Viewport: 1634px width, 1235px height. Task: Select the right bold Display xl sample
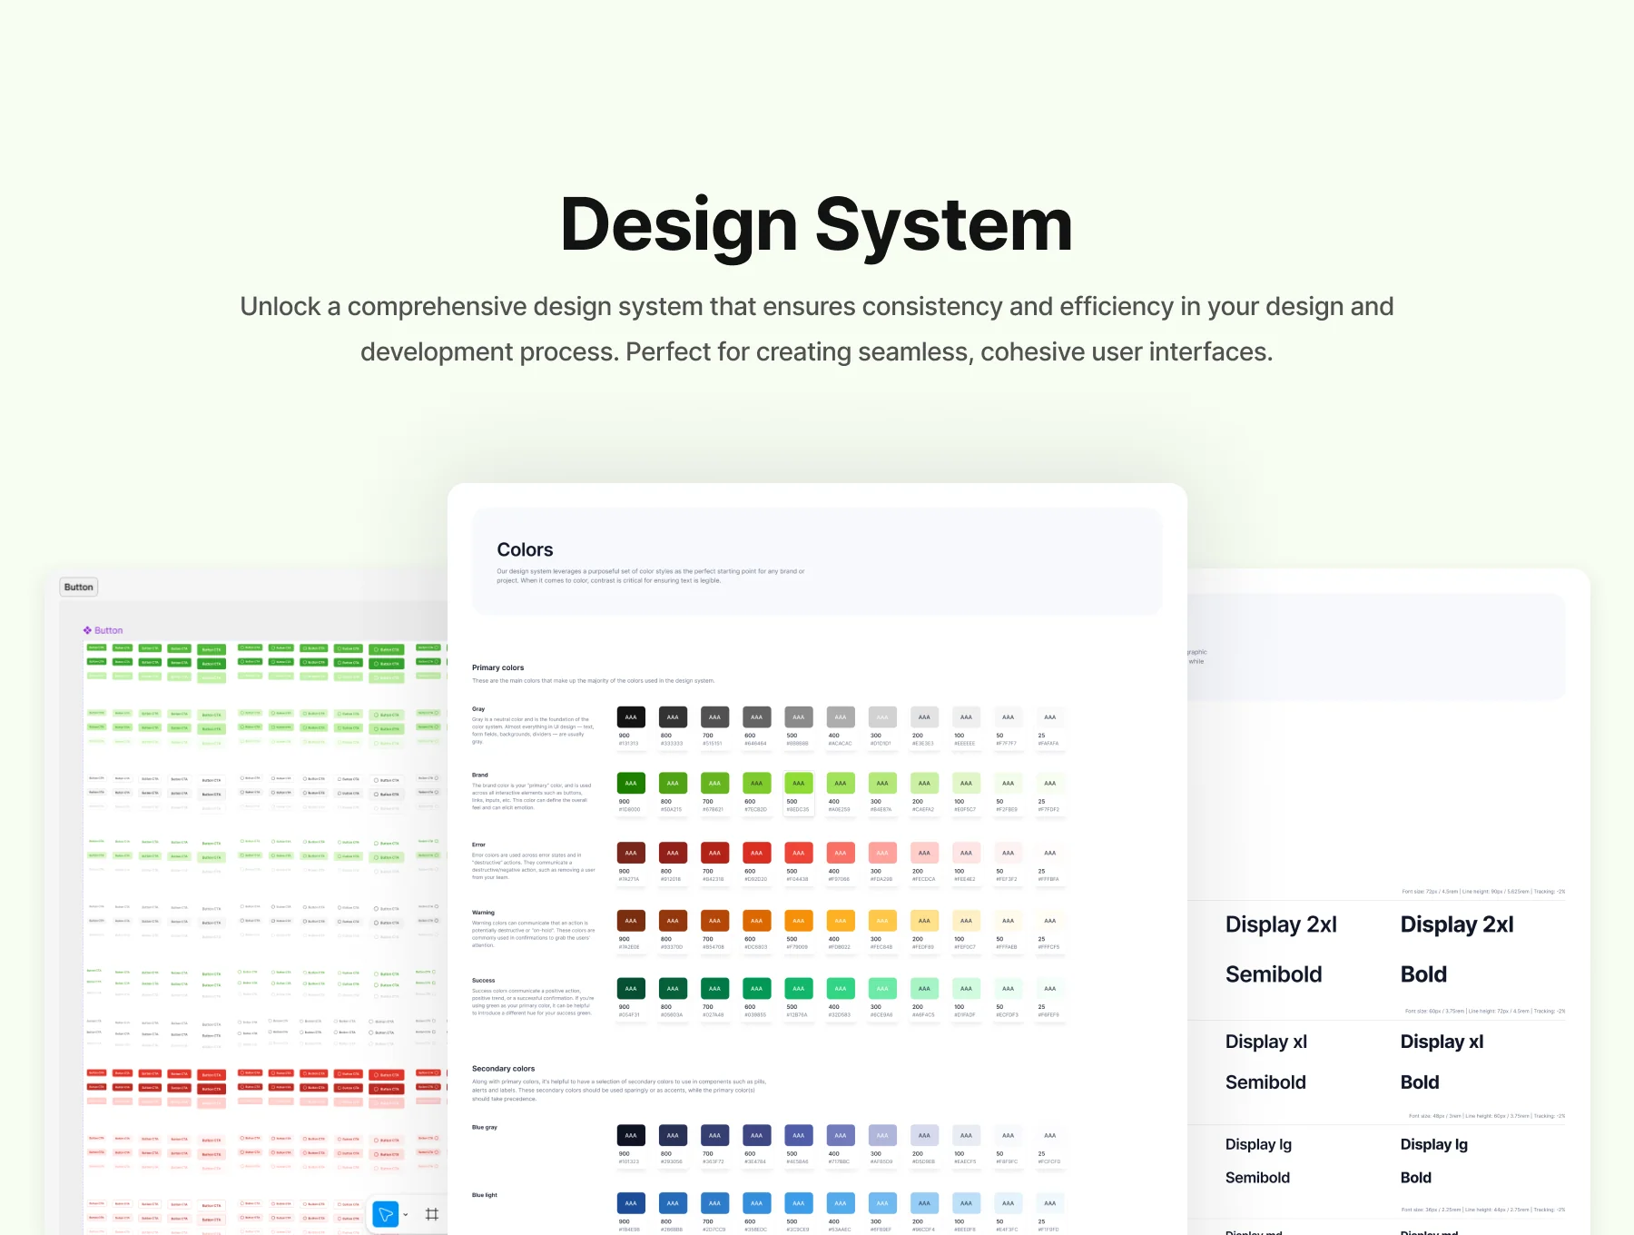(x=1442, y=1042)
